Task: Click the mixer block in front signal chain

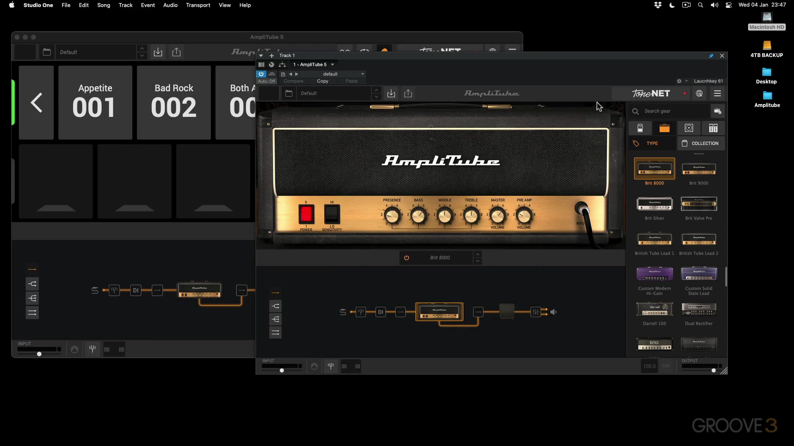Action: (536, 312)
